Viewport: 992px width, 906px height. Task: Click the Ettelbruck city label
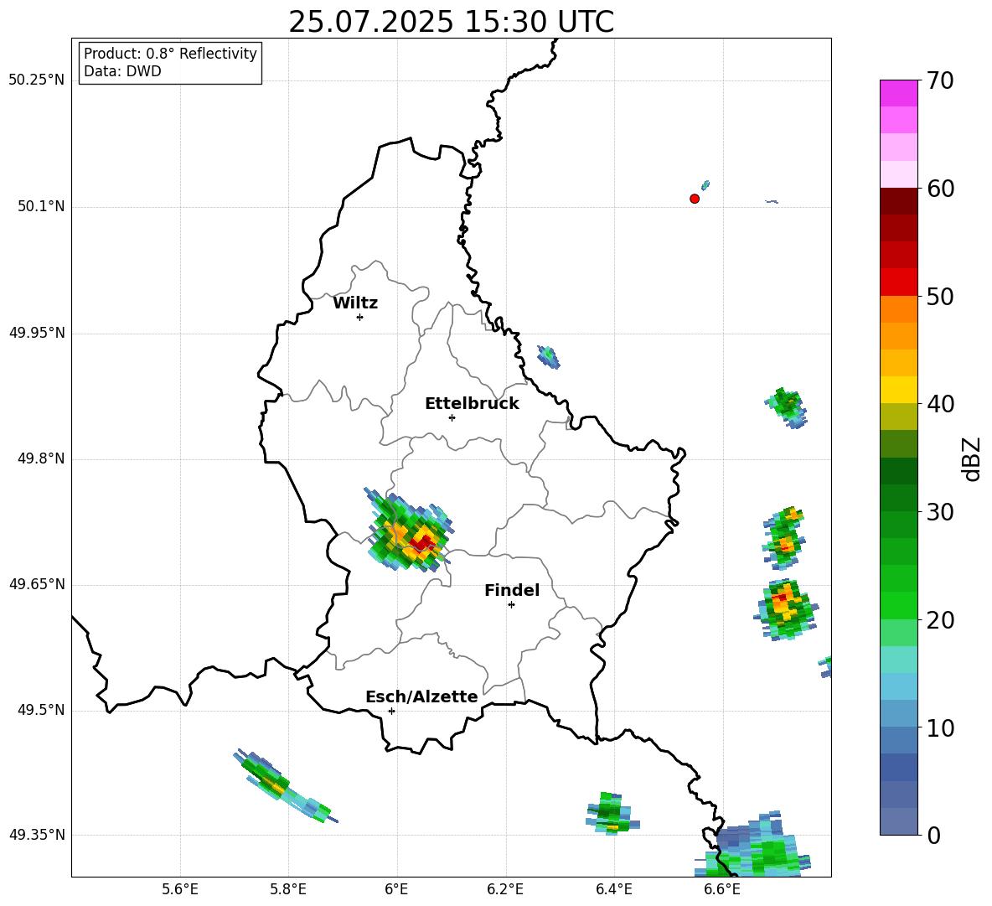(472, 404)
